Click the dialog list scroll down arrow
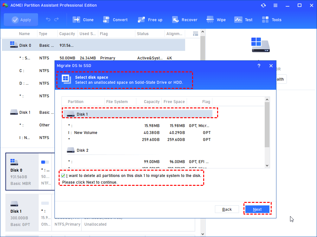This screenshot has width=317, height=237. [x=267, y=166]
